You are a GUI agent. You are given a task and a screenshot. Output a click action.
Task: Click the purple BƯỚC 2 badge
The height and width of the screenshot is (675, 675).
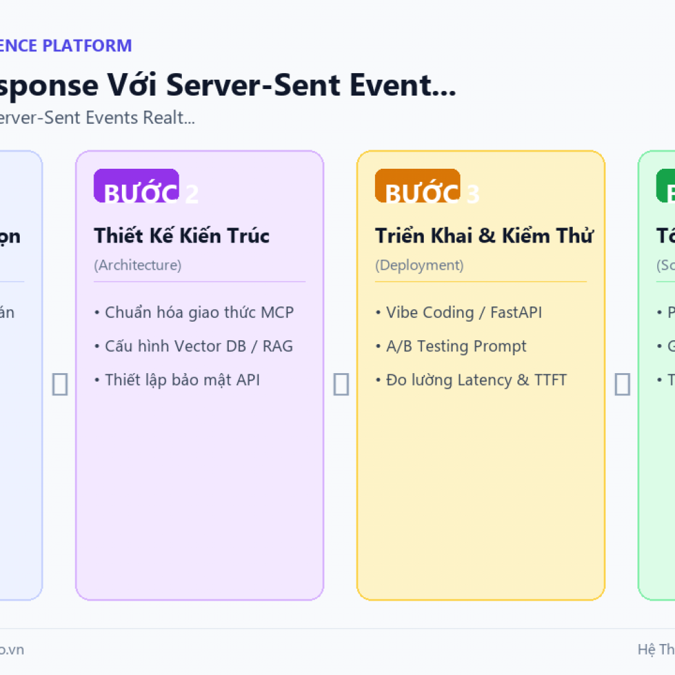pyautogui.click(x=136, y=185)
